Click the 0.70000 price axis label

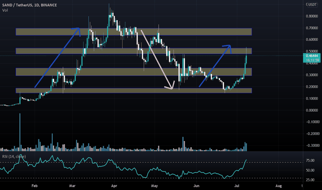(x=312, y=28)
